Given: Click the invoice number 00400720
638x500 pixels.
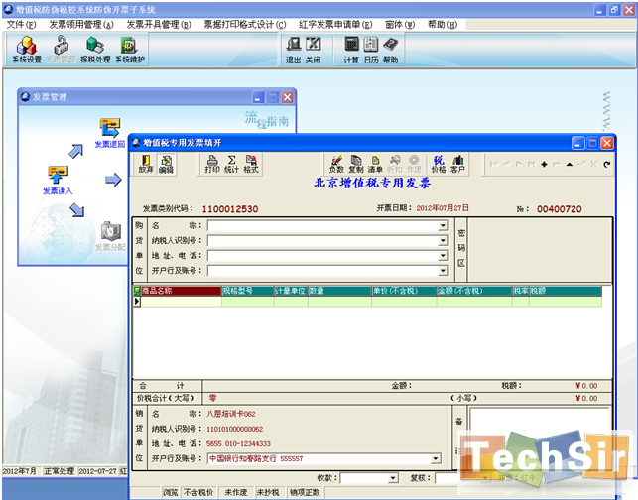Looking at the screenshot, I should click(559, 209).
